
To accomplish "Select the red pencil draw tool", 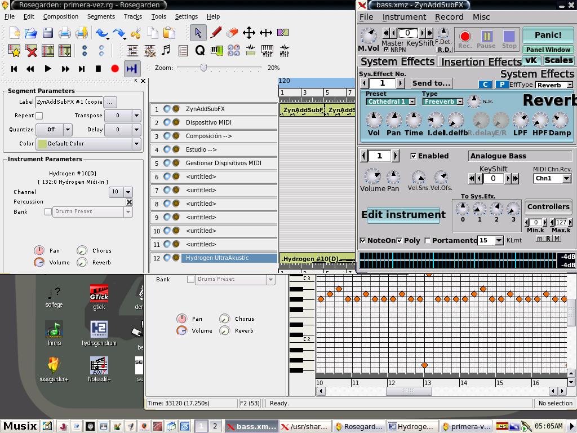I will 215,33.
